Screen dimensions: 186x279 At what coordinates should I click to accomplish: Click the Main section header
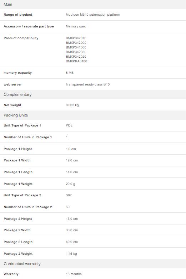pyautogui.click(x=93, y=4)
